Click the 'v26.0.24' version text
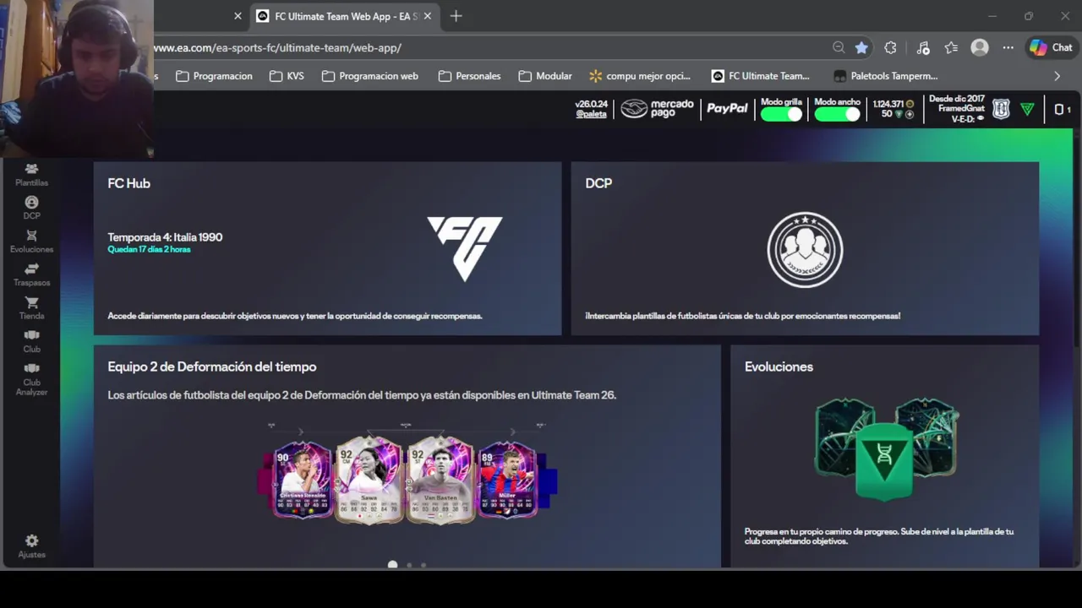 point(592,104)
